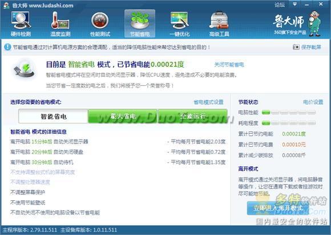Select 节能省电 power saving icon

pos(140,24)
